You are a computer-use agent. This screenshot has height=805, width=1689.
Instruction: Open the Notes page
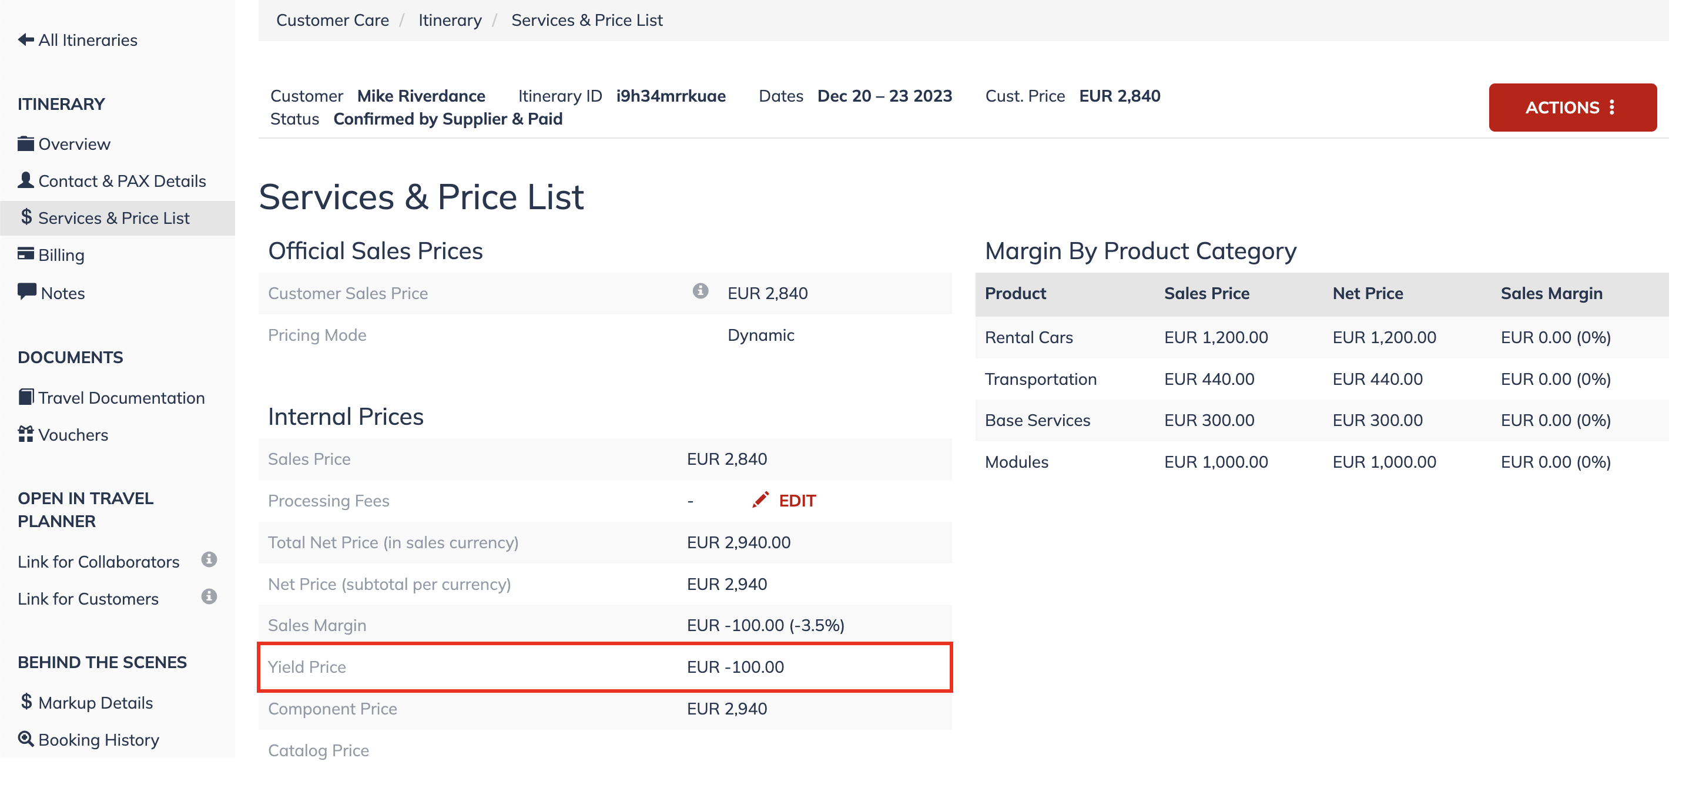pyautogui.click(x=62, y=293)
